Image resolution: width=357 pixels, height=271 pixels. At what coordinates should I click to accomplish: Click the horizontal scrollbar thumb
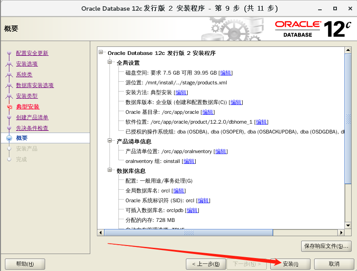coord(189,233)
